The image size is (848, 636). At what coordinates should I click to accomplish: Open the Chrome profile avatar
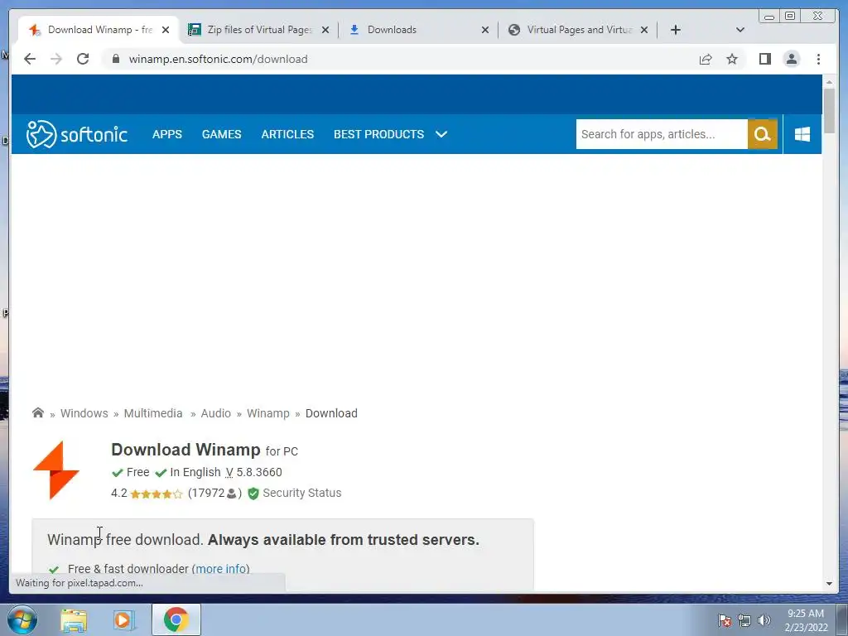(x=791, y=59)
